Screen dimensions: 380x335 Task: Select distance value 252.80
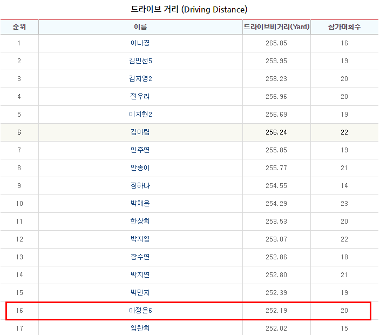tap(276, 275)
